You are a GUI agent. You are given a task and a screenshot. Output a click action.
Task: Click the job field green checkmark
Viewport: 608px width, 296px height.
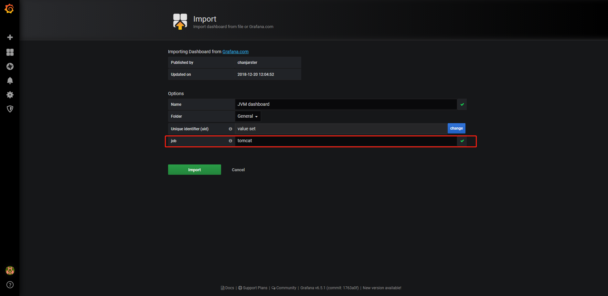click(462, 141)
